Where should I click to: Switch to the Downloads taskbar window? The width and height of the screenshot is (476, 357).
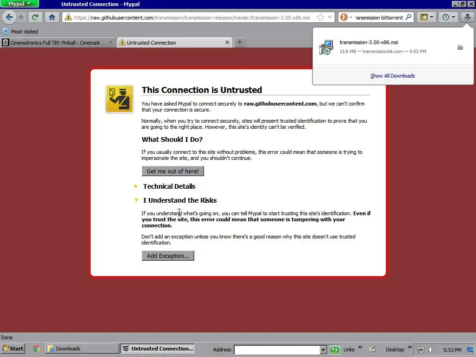[82, 349]
